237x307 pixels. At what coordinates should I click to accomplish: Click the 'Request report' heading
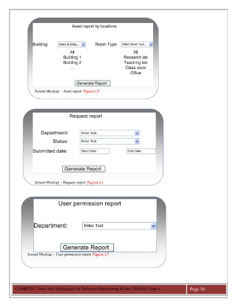coord(86,116)
